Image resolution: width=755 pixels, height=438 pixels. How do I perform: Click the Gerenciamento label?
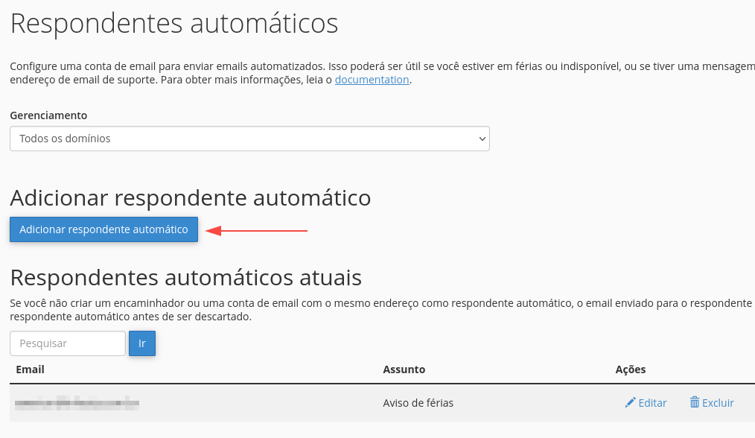click(48, 115)
